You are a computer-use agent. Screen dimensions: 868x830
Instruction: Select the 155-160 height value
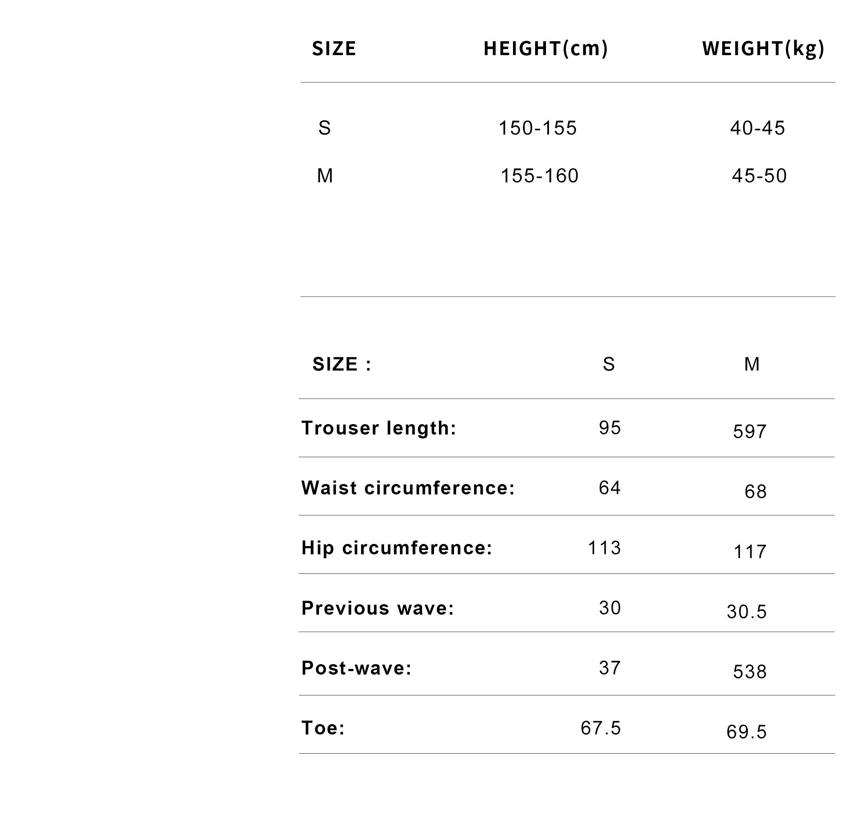(539, 176)
